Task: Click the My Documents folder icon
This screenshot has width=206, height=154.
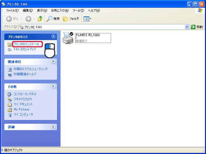Action: (10, 105)
